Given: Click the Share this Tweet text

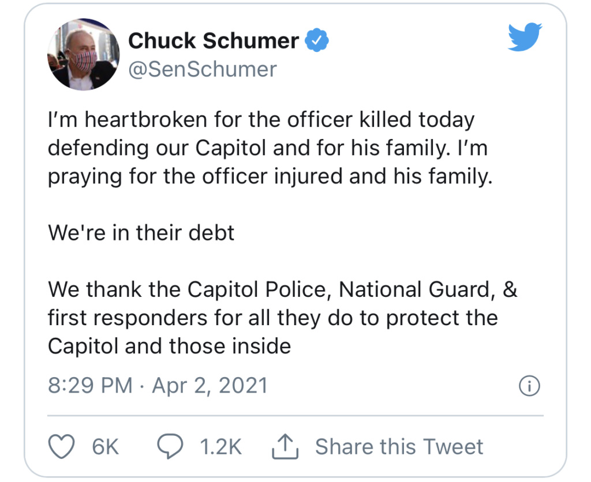Looking at the screenshot, I should (x=399, y=447).
